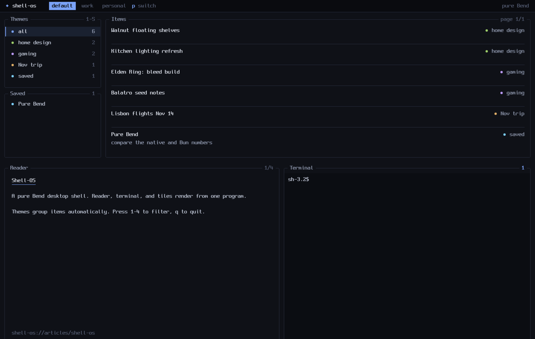Click the home design tag on Kitchen lighting refresh
The height and width of the screenshot is (339, 535).
(x=505, y=51)
